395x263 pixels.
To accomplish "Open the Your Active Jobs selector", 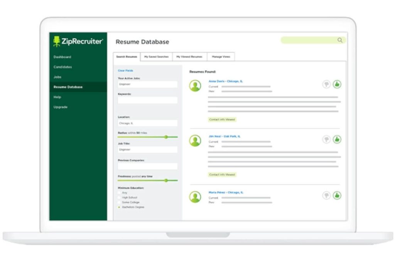I will tap(148, 84).
